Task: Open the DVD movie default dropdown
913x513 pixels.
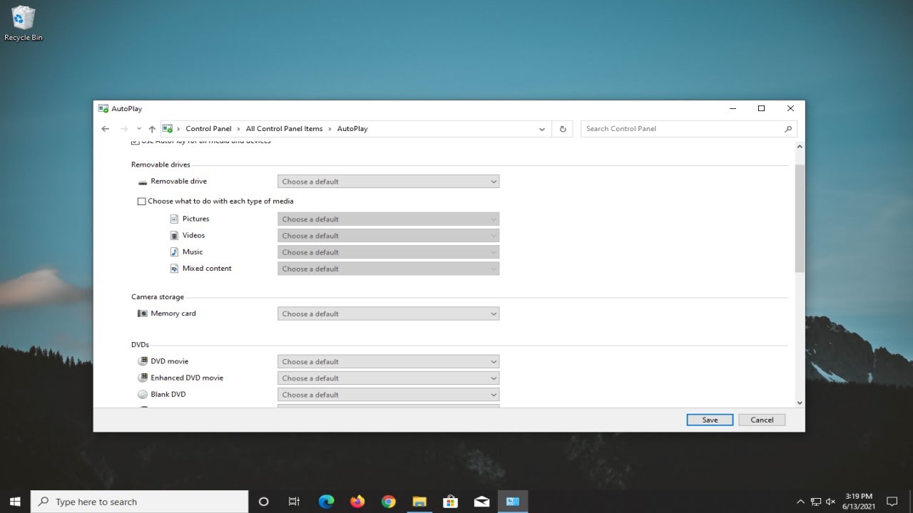Action: point(389,361)
